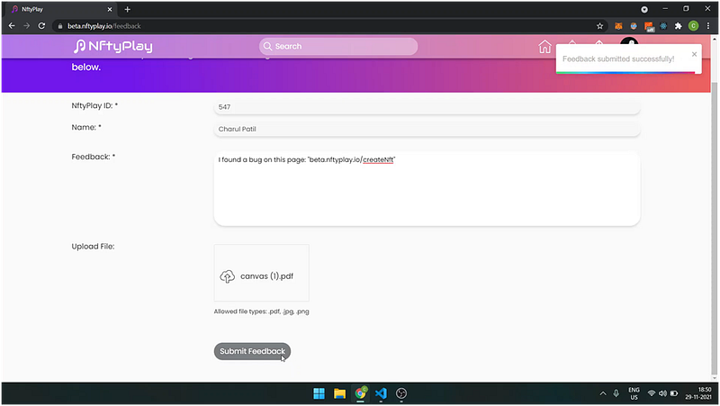Reload the page
Viewport: 720px width, 406px height.
(41, 26)
